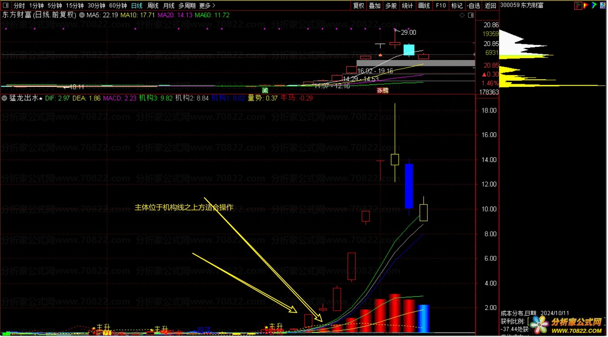
Task: Select the 1分钟 period
Action: click(36, 6)
